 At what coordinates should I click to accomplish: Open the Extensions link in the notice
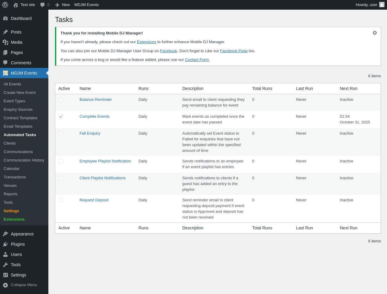146,42
